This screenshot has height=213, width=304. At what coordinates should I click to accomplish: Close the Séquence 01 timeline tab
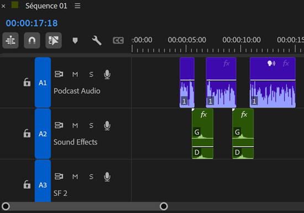3,6
